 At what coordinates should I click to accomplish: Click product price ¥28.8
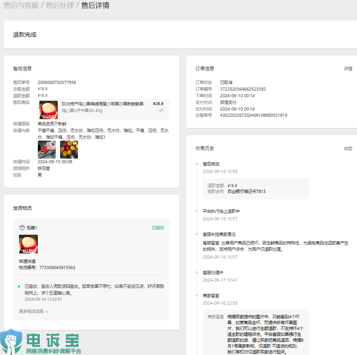point(158,103)
